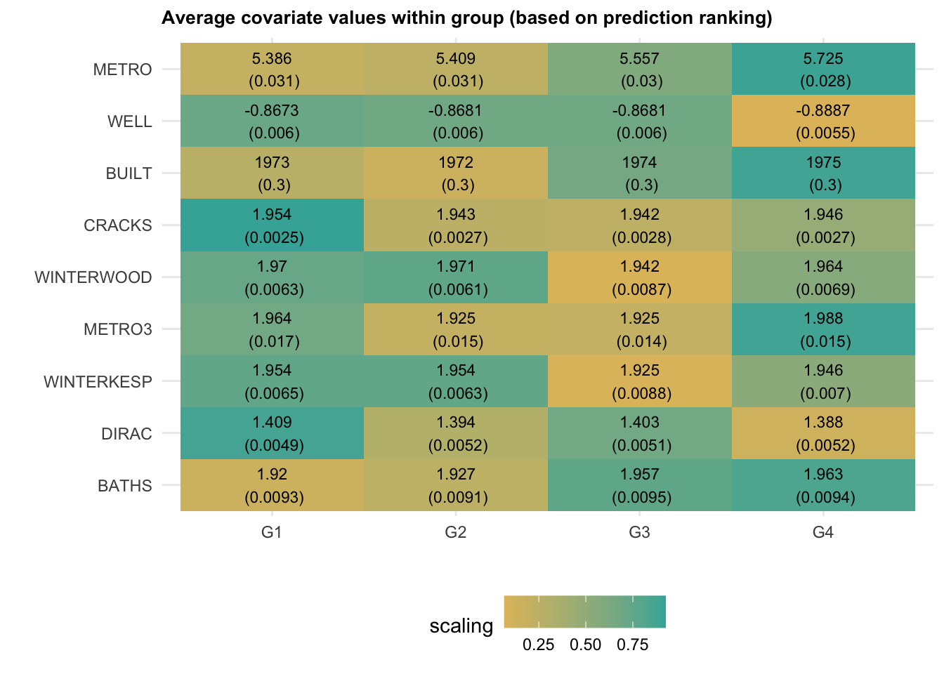
Task: Click the BATHS row label
Action: point(124,486)
